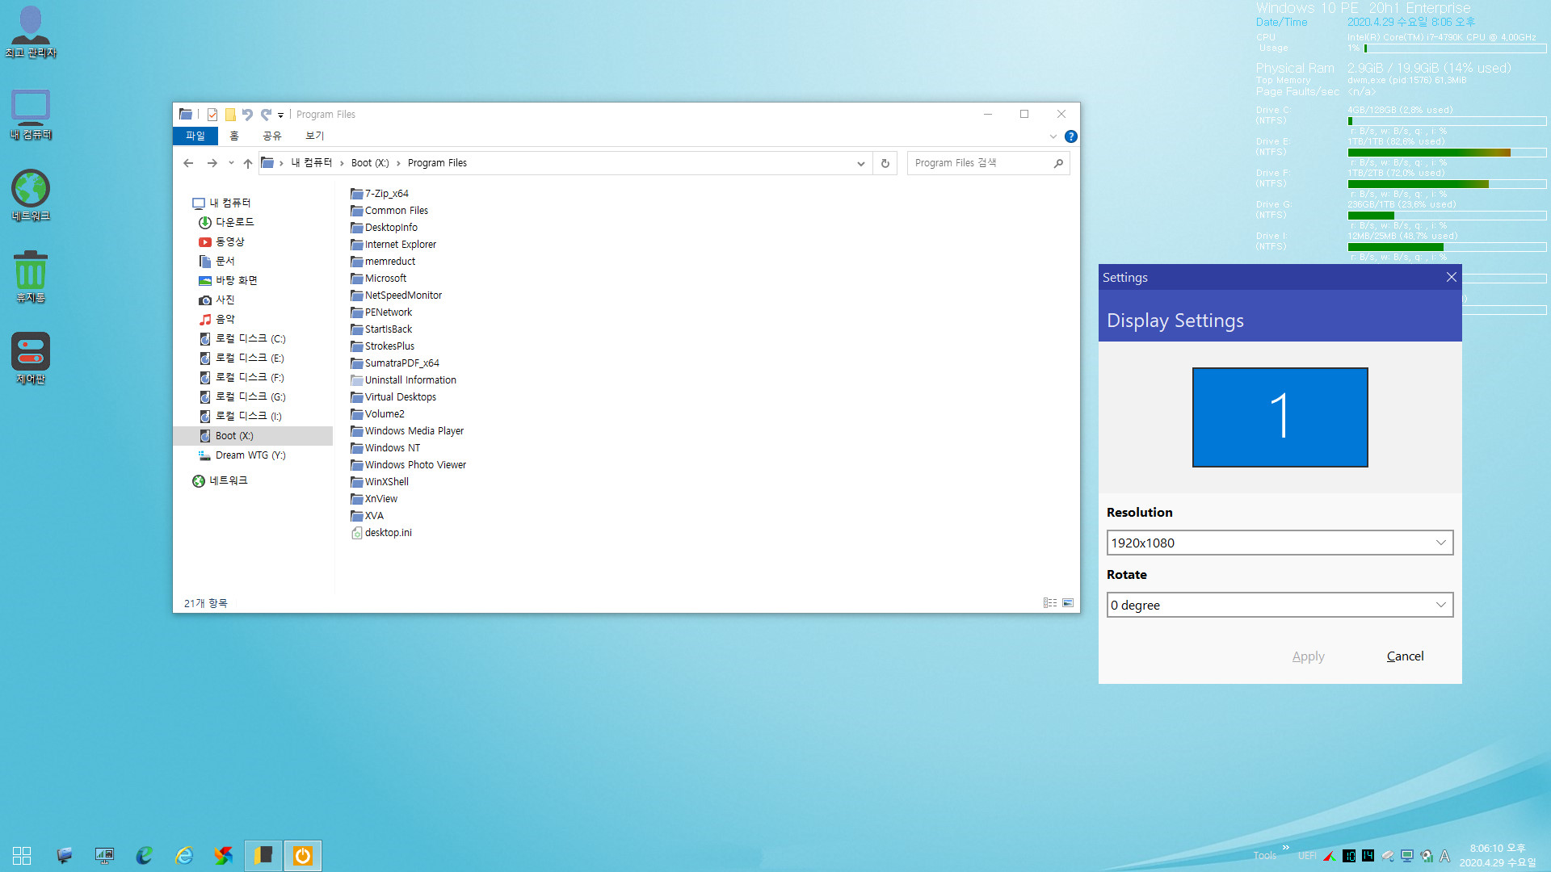The height and width of the screenshot is (872, 1551).
Task: Click the Undo arrow in quick access toolbar
Action: point(247,115)
